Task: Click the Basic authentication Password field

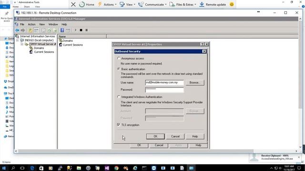Action: (164, 90)
